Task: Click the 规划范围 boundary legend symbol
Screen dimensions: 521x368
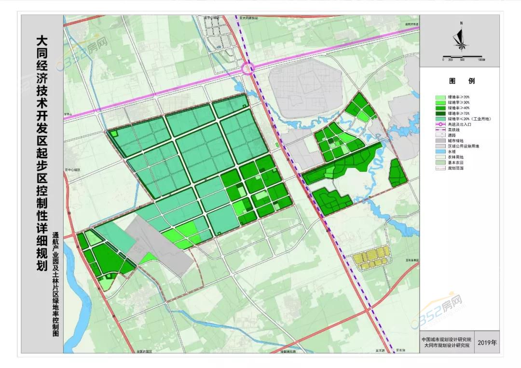Action: (x=440, y=168)
